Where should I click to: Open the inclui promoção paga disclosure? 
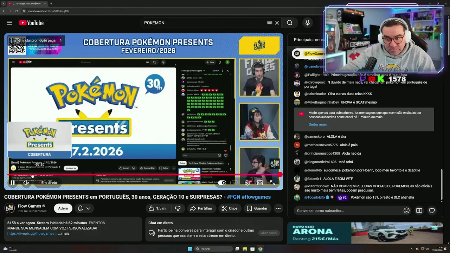(x=37, y=40)
